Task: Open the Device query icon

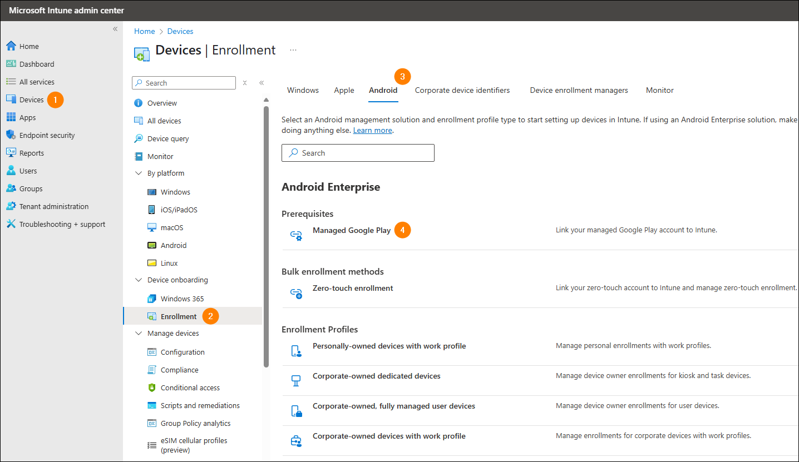Action: tap(139, 138)
